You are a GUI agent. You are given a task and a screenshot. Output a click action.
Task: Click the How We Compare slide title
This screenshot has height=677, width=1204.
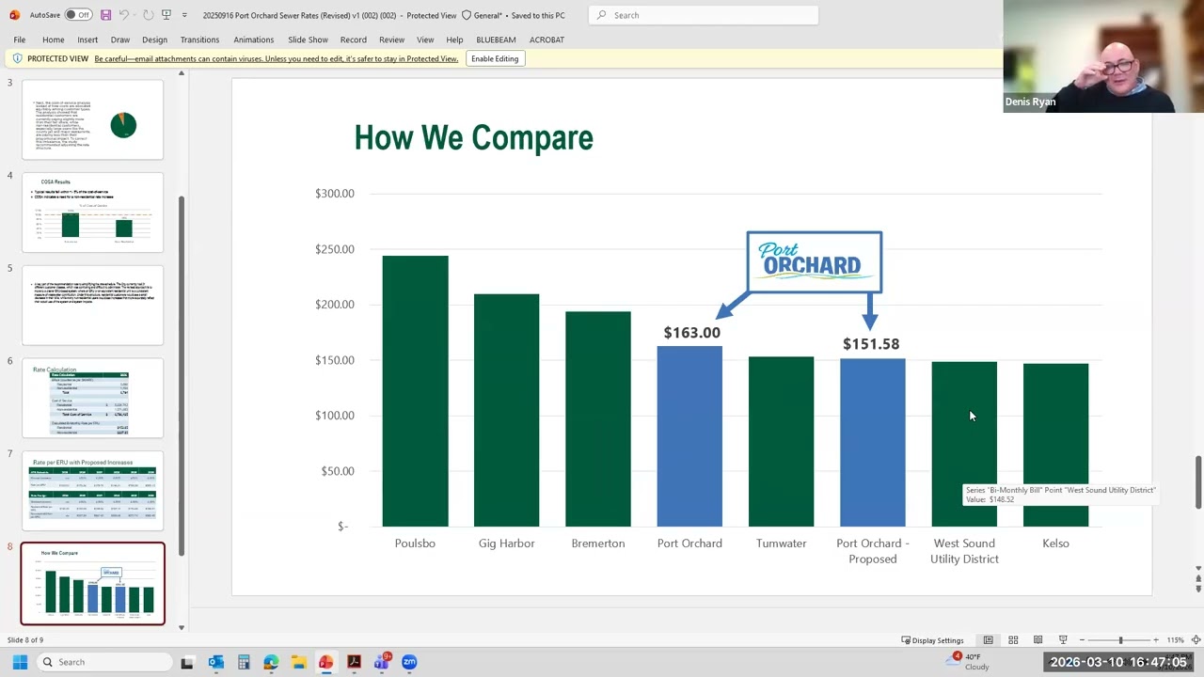[x=473, y=138]
